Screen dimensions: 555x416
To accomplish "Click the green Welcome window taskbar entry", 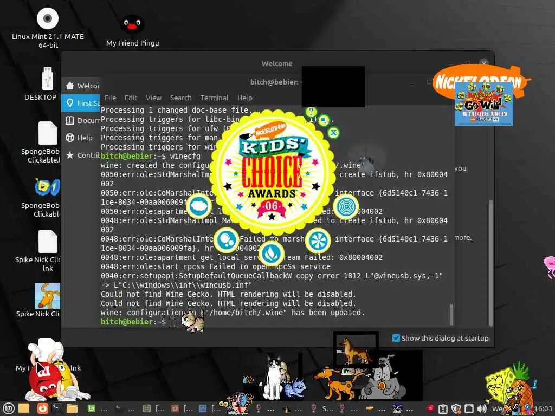I will tap(97, 408).
